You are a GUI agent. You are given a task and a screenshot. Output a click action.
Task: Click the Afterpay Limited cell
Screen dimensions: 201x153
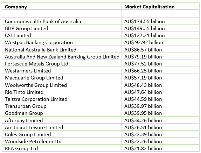(x=62, y=120)
